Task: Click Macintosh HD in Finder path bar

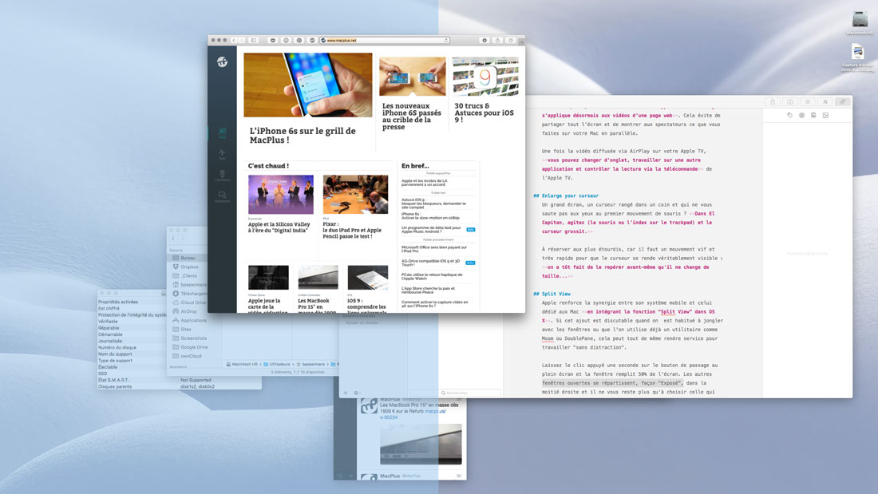Action: tap(242, 364)
